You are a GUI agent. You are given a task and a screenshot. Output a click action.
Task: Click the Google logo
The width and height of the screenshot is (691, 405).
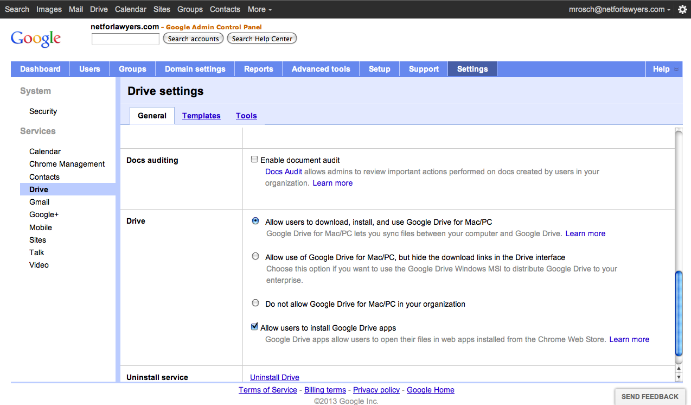[x=36, y=39]
